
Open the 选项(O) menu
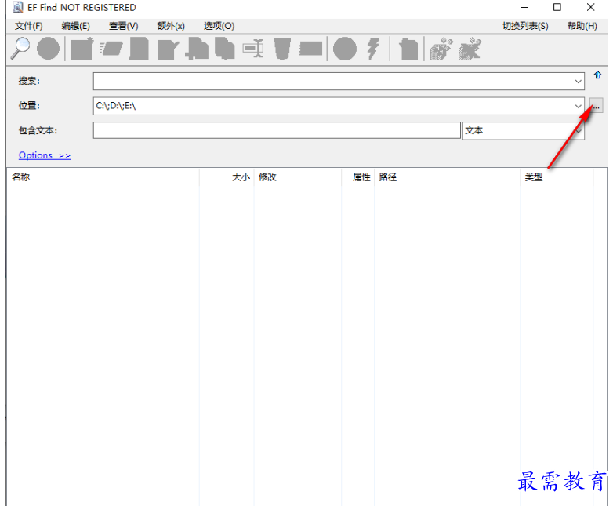coord(219,26)
